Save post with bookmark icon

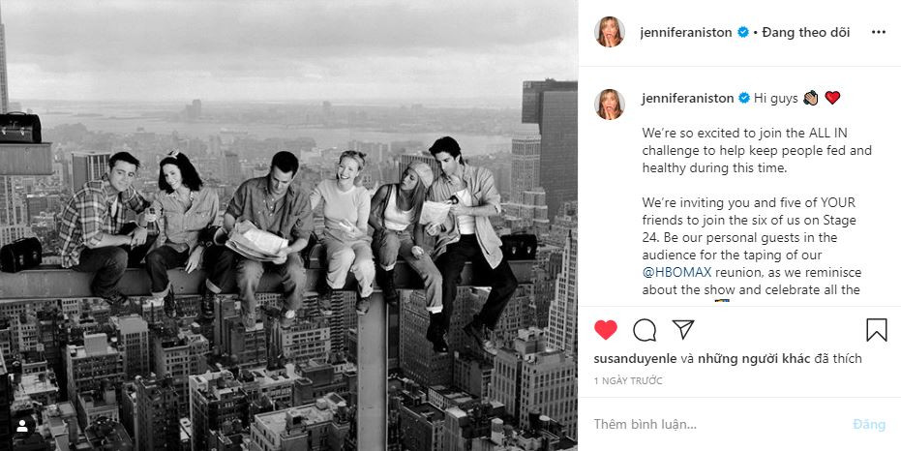pos(876,330)
